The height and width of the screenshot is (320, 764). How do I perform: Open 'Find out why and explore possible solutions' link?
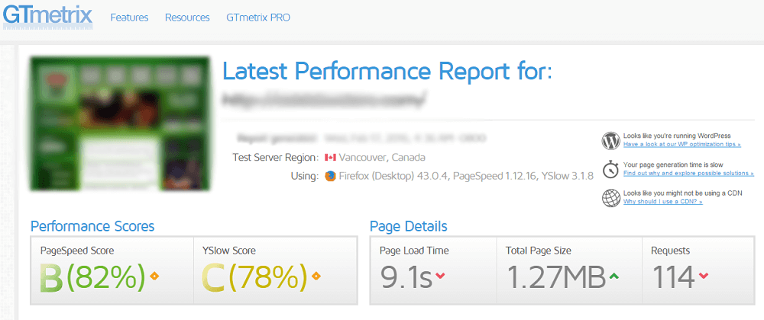(x=688, y=174)
